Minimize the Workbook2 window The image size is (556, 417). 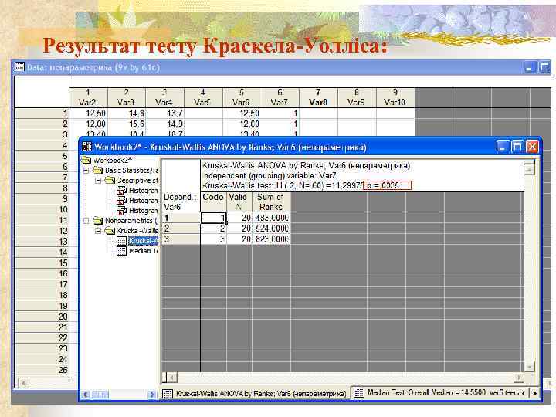pyautogui.click(x=502, y=147)
